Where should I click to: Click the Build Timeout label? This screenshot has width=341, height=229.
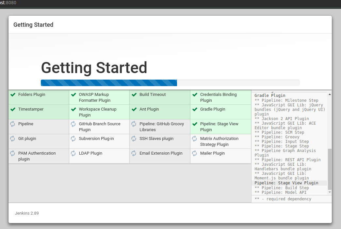coord(153,95)
